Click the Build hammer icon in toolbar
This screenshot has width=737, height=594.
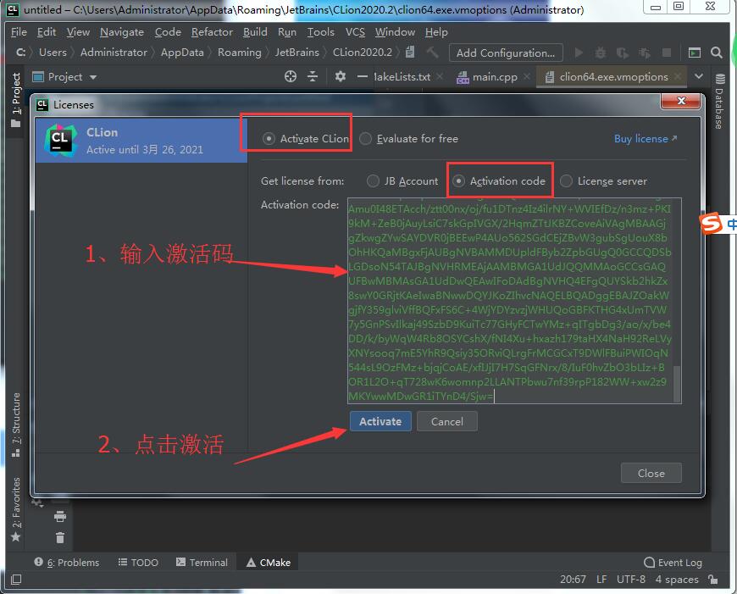click(432, 53)
